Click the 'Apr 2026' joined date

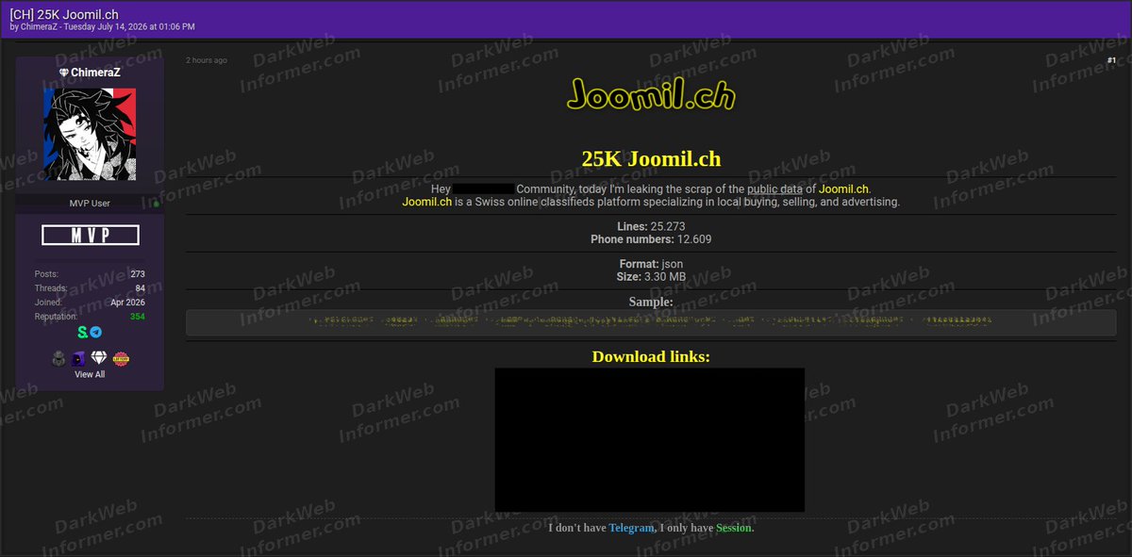coord(127,303)
